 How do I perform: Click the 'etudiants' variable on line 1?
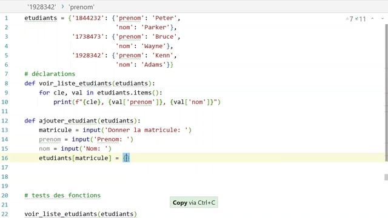click(41, 18)
